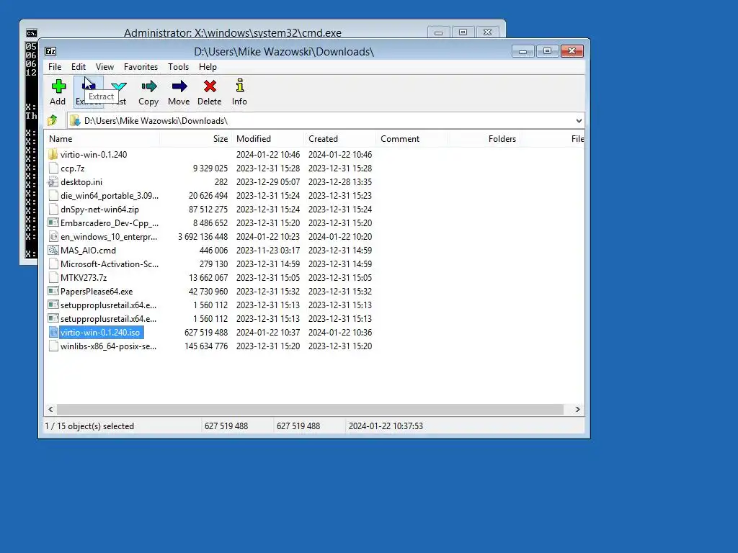This screenshot has height=553, width=738.
Task: Maximize the 7-Zip Downloads window
Action: pos(547,51)
